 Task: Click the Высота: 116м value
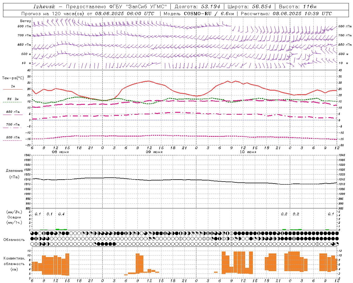coord(298,7)
